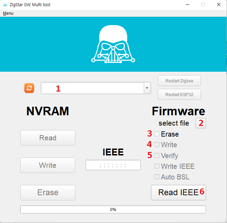The image size is (227, 223).
Task: Click the 0% progress bar
Action: (113, 209)
